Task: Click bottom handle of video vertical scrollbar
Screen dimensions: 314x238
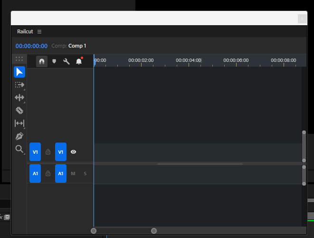Action: (304, 160)
